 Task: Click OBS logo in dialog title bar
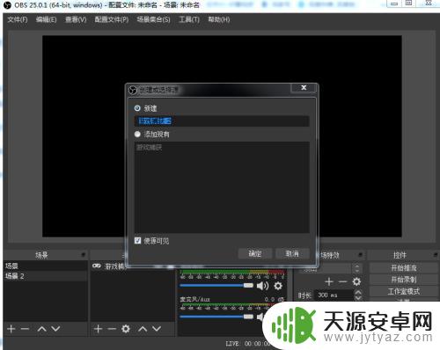point(132,90)
